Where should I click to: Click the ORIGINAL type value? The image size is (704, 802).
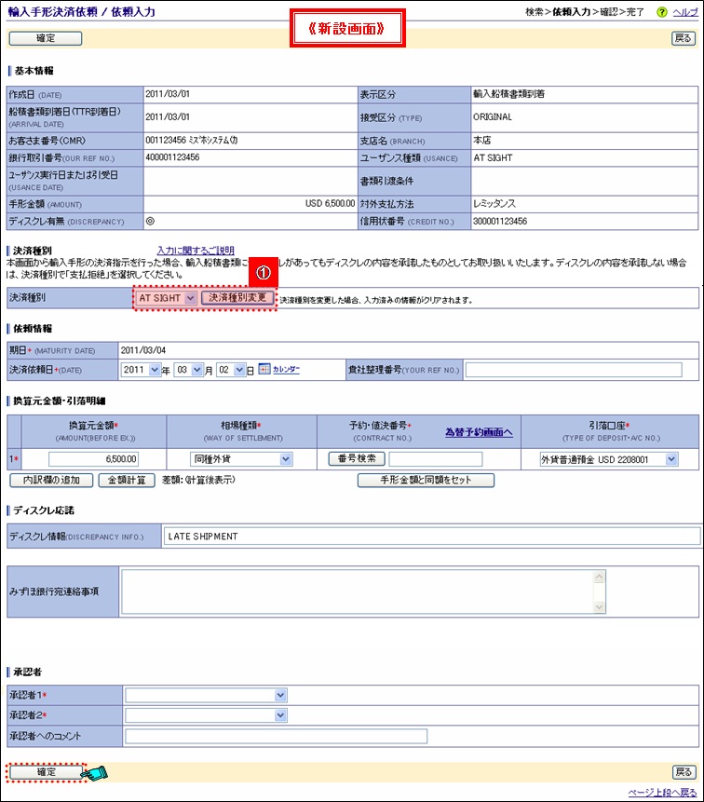coord(493,116)
